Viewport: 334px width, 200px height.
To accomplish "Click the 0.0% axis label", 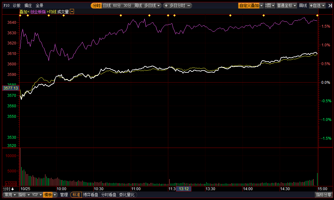I will coord(326,83).
